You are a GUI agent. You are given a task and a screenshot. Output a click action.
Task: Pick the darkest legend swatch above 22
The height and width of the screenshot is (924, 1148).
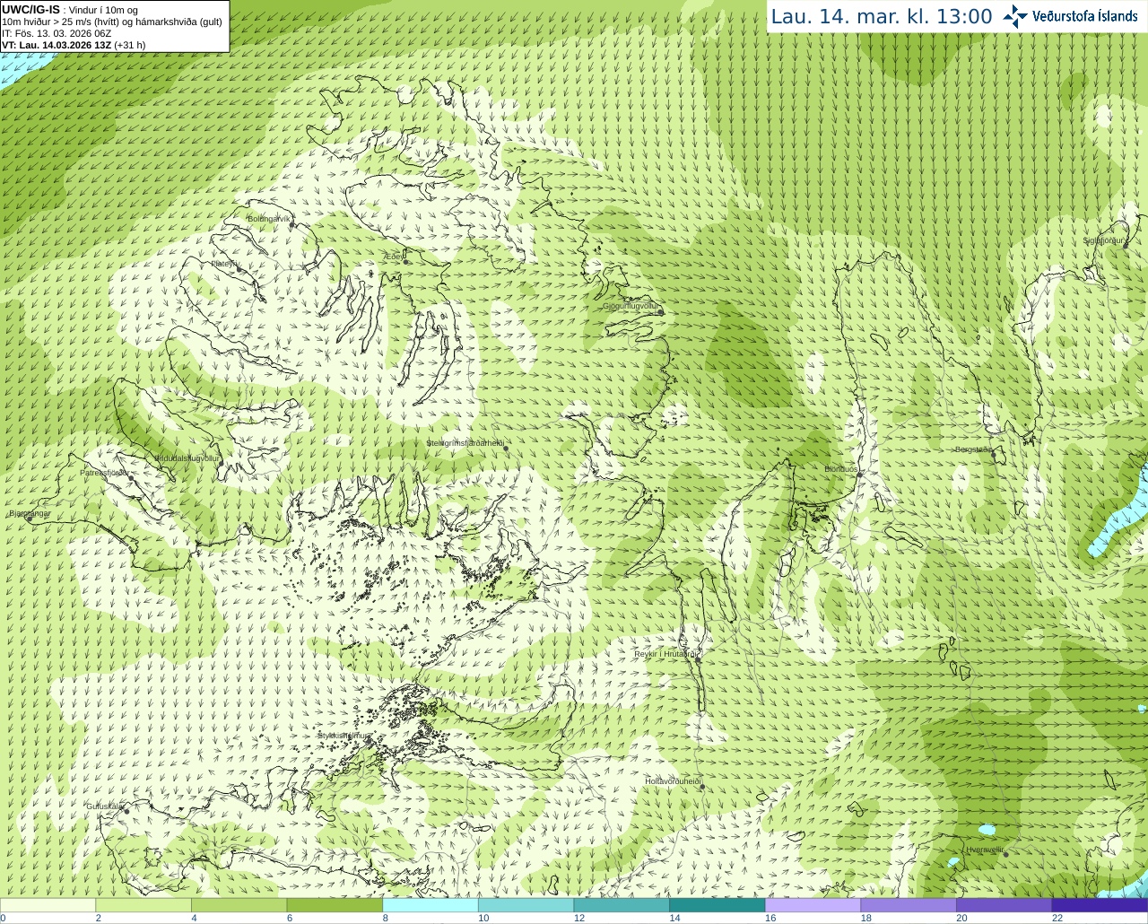[x=1100, y=905]
